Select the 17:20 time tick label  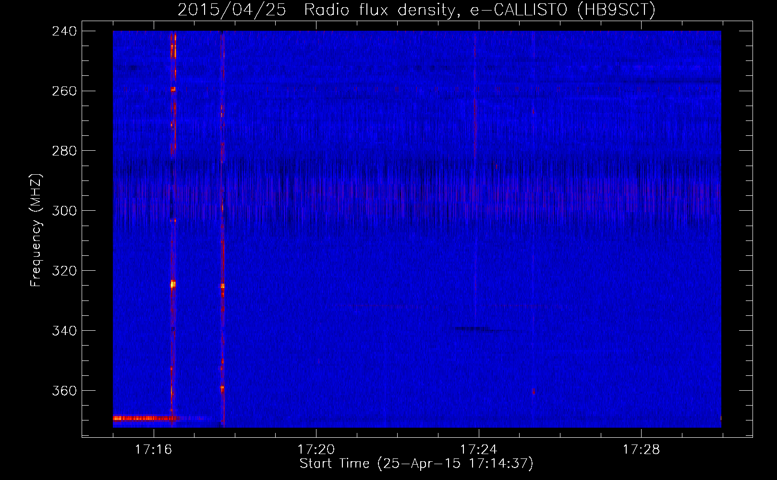[316, 449]
